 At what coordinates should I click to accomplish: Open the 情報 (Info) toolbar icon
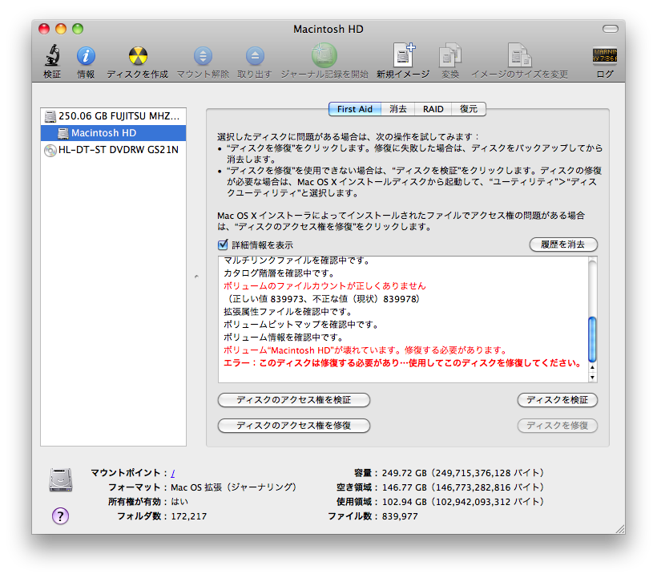click(86, 56)
